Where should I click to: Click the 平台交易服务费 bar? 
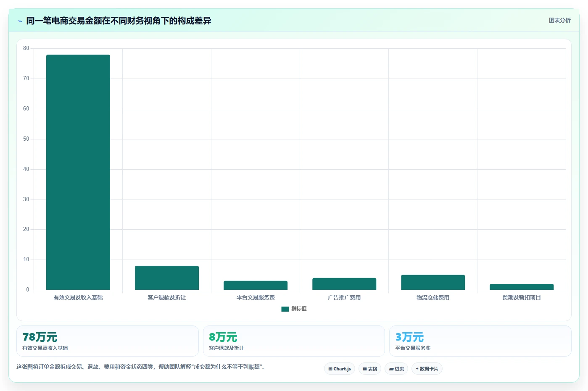point(256,285)
